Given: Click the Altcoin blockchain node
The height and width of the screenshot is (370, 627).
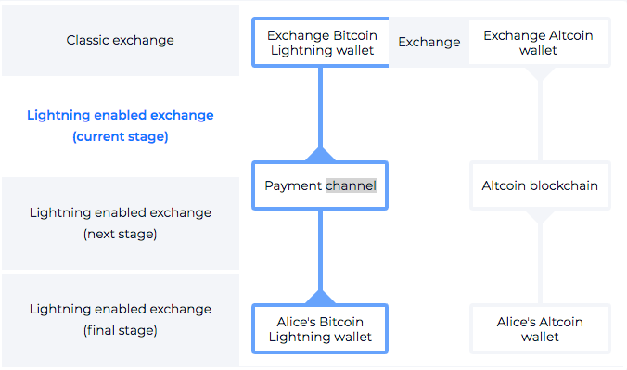Looking at the screenshot, I should 540,185.
